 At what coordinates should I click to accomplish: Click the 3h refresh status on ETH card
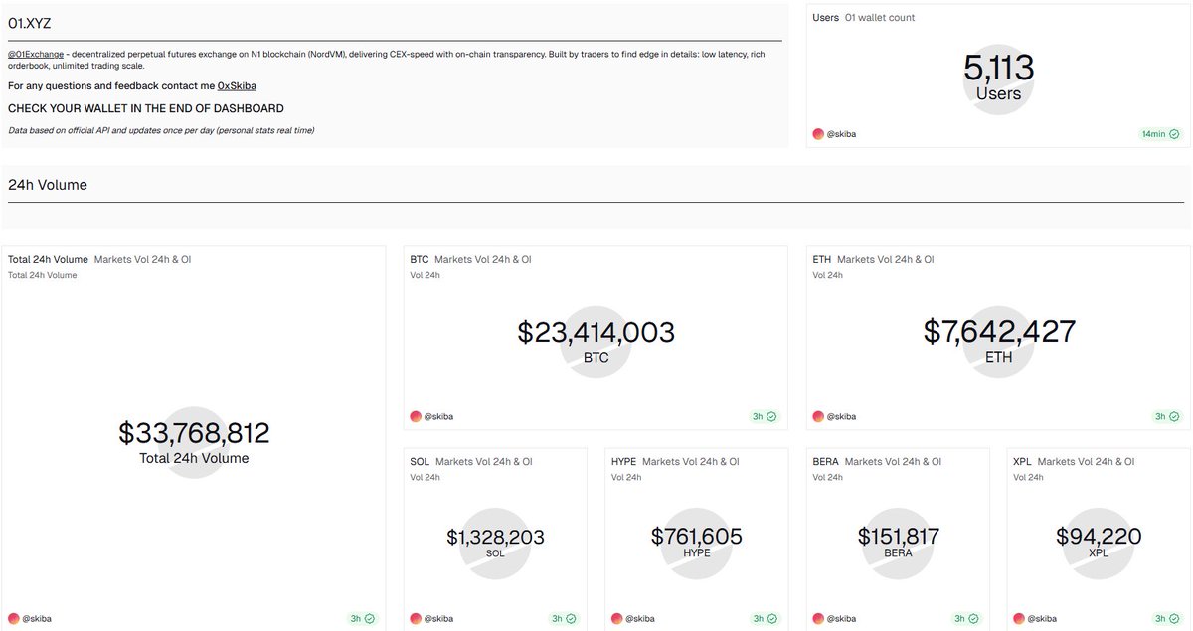tap(1166, 417)
